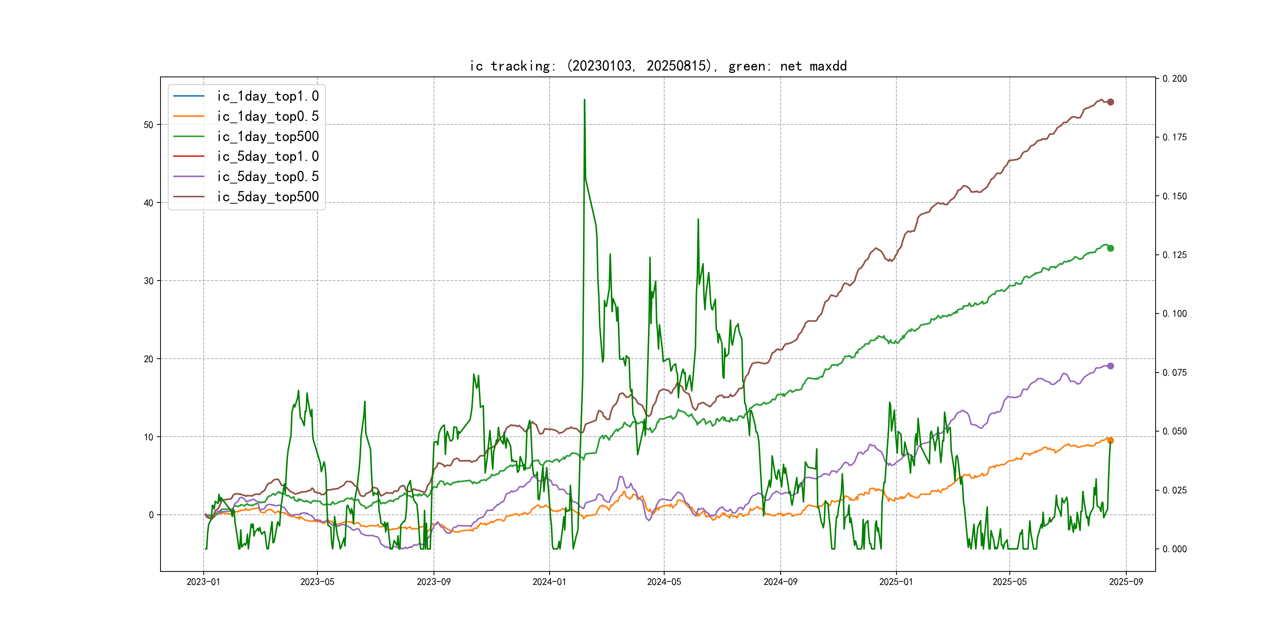
Task: Click the highest peak of the dark green maxdd line
Action: 584,100
